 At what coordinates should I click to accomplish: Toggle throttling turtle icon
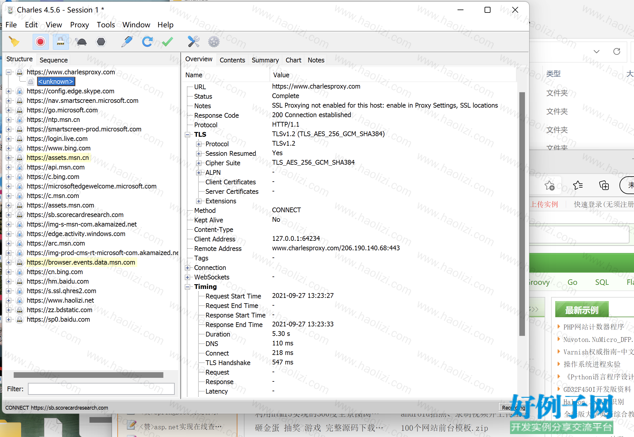(x=81, y=42)
